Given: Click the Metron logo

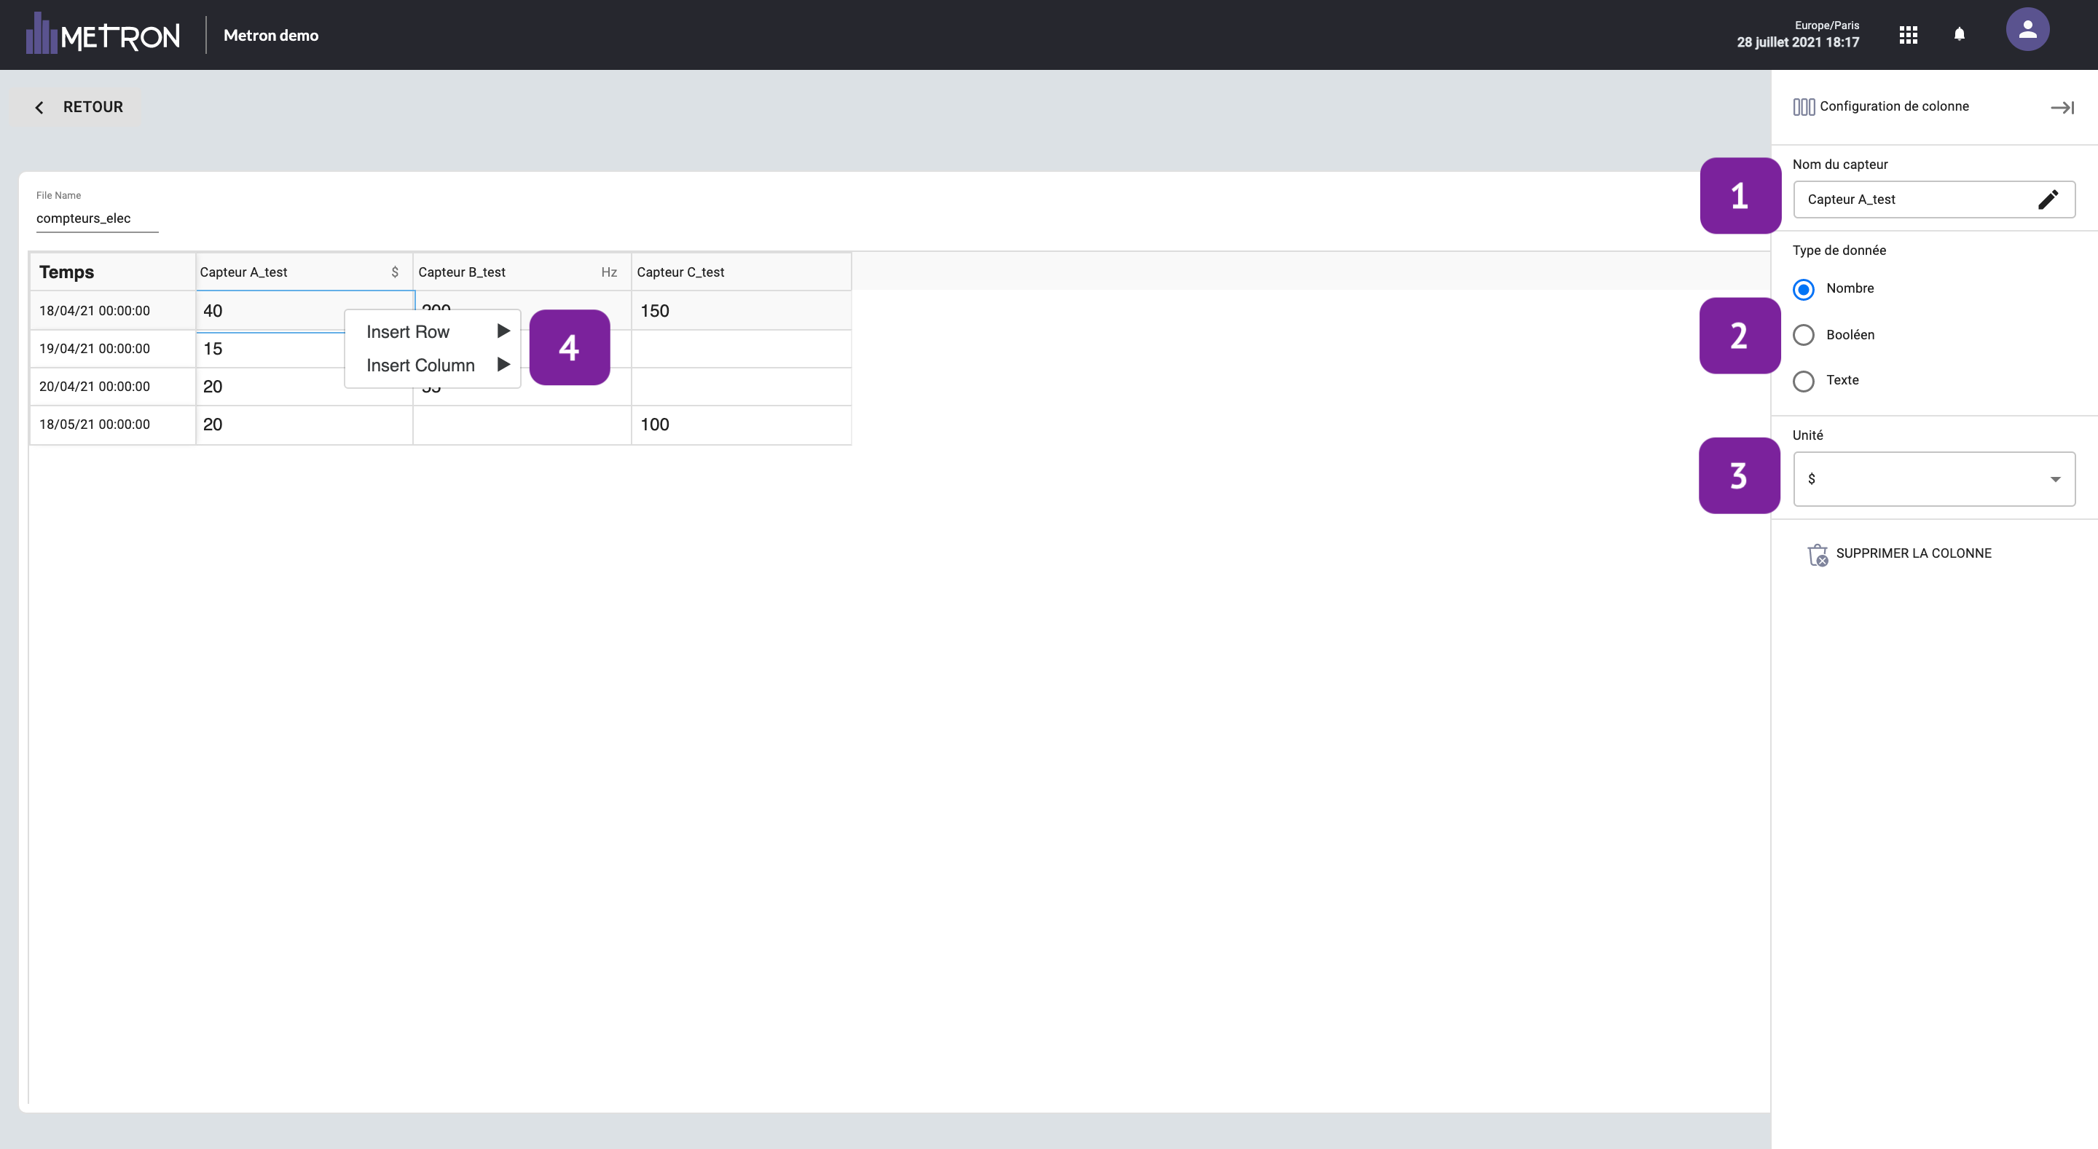Looking at the screenshot, I should 103,34.
